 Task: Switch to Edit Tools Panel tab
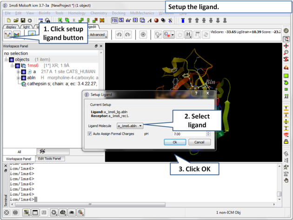click(49, 159)
